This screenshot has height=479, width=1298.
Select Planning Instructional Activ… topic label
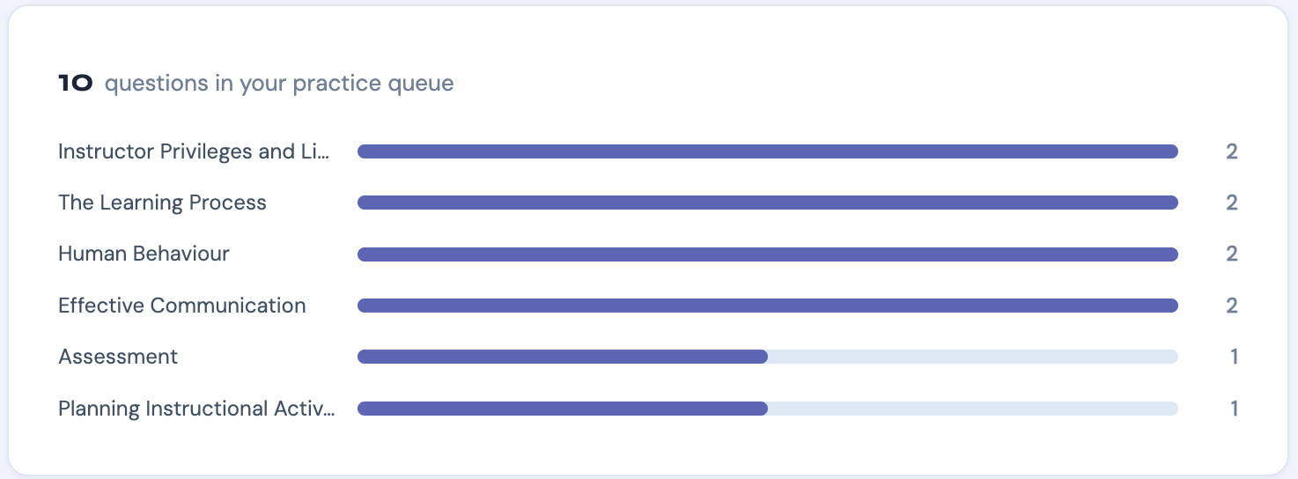click(196, 409)
